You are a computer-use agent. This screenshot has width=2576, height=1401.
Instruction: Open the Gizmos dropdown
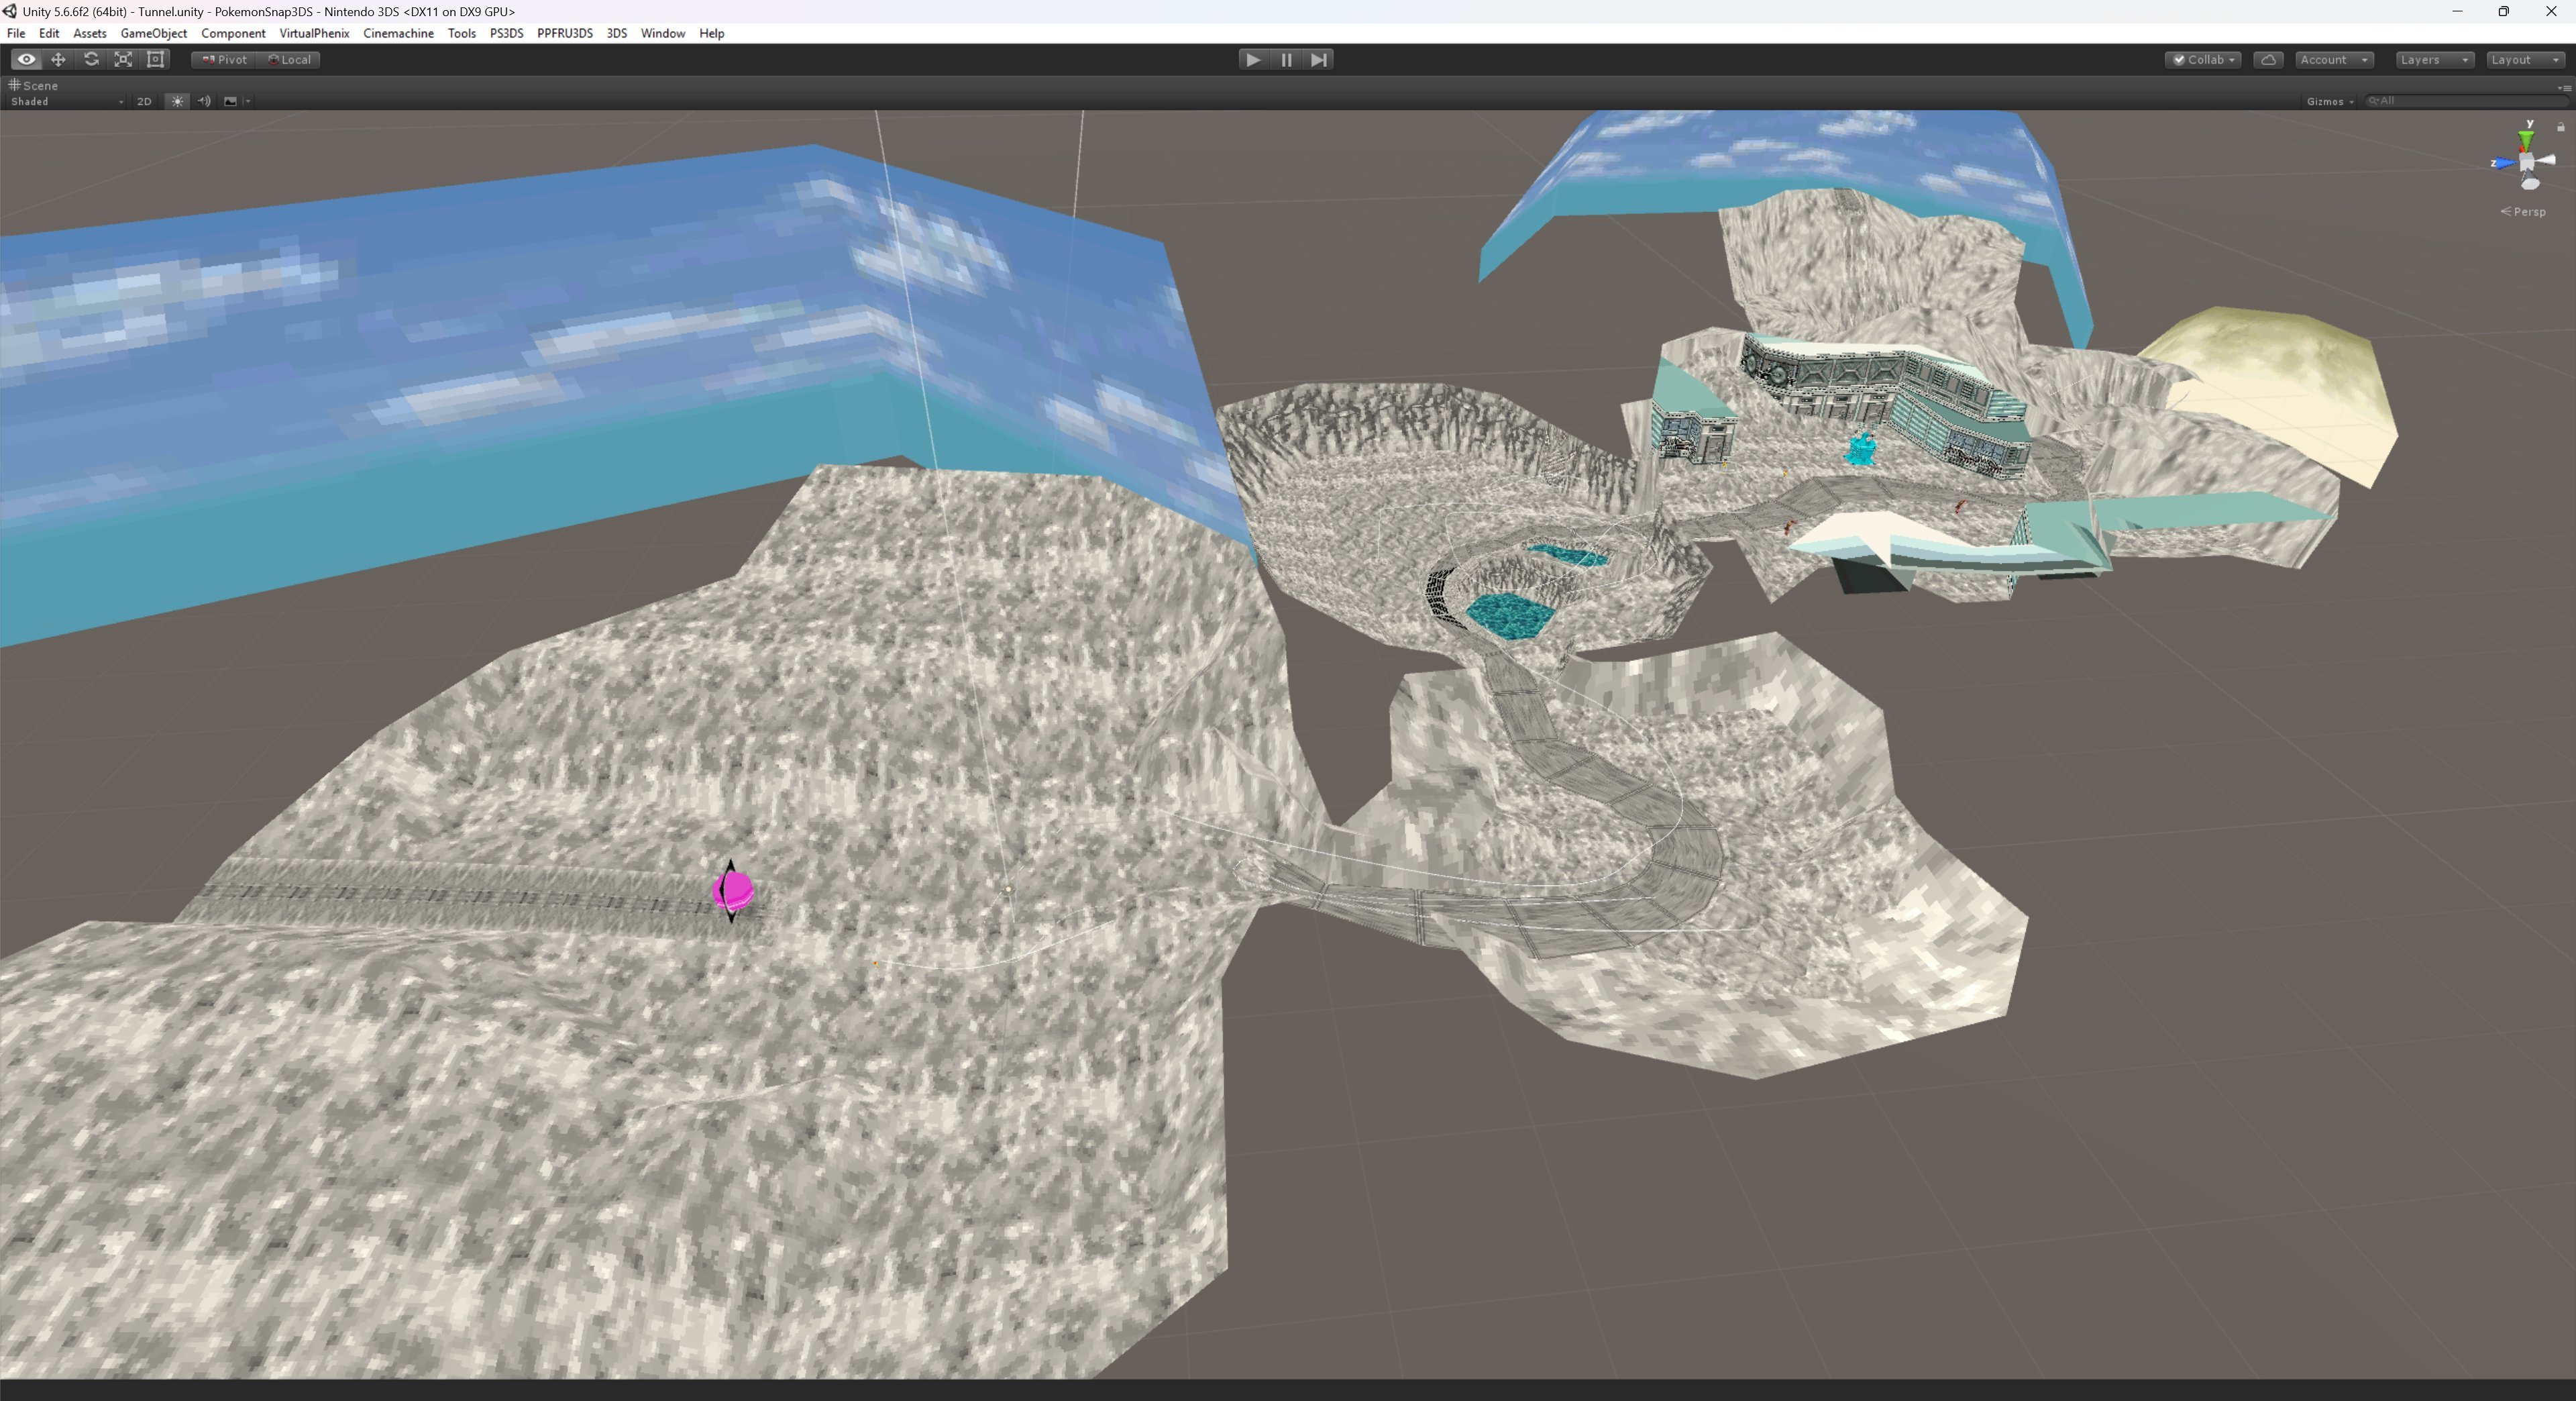pos(2329,101)
